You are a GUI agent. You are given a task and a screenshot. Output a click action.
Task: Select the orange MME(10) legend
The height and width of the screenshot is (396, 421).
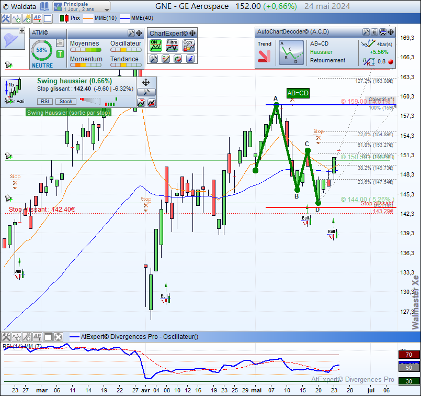(x=100, y=18)
